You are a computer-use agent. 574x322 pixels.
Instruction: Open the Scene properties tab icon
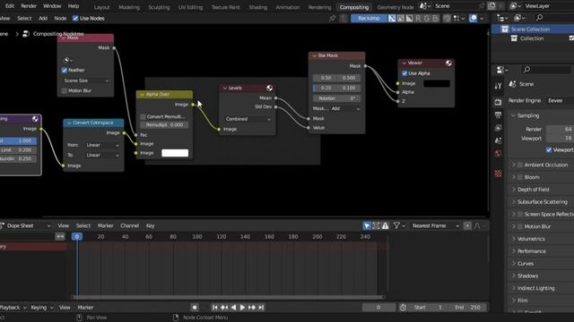(498, 140)
